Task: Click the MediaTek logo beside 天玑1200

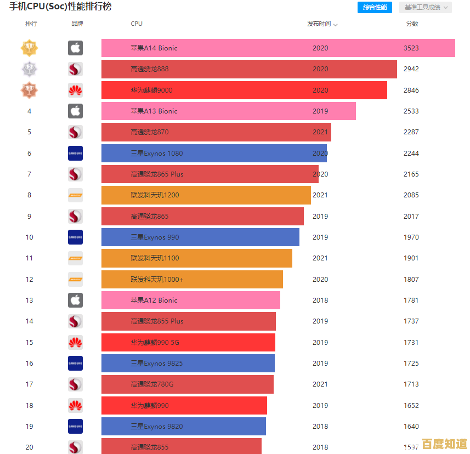Action: 75,195
